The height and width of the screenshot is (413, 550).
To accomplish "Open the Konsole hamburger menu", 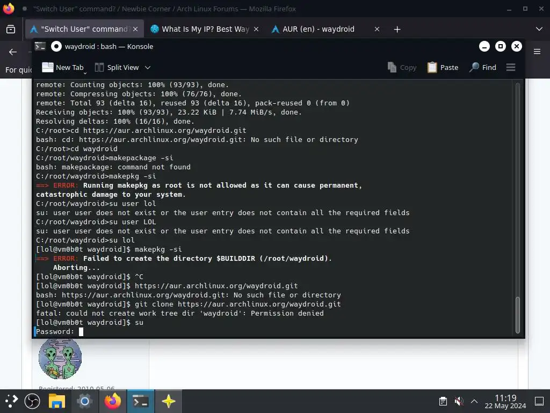I will click(511, 67).
